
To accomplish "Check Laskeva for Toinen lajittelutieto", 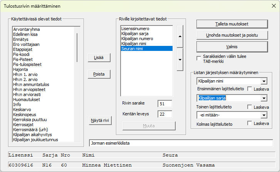I will [x=250, y=106].
